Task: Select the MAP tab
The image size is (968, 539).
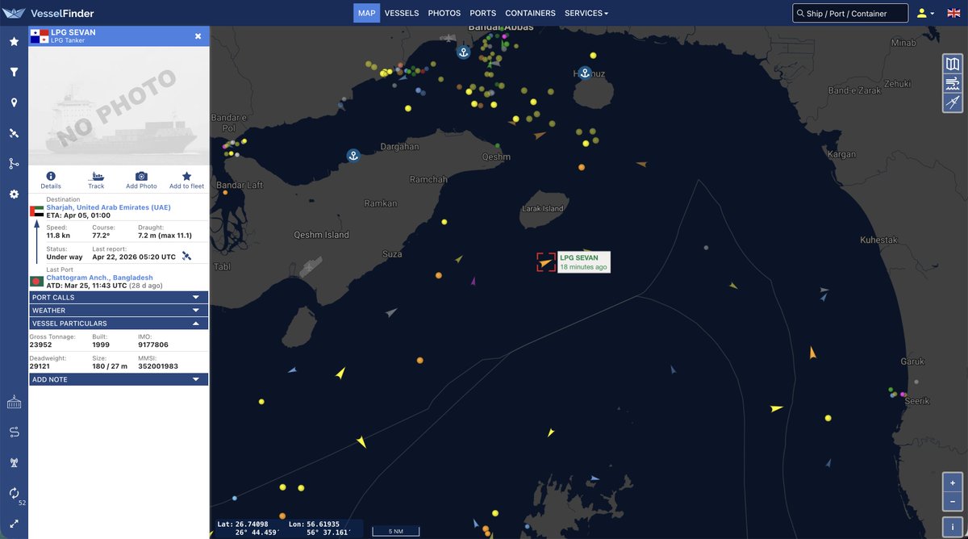Action: pyautogui.click(x=367, y=13)
